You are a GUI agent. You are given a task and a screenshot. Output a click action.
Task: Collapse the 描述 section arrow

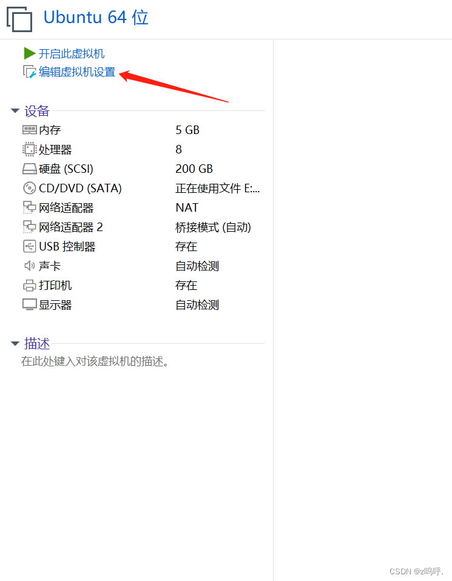coord(15,343)
